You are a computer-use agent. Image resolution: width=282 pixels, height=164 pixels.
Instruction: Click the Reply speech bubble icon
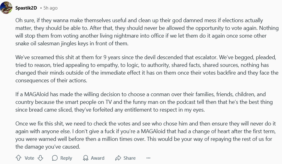55,158
